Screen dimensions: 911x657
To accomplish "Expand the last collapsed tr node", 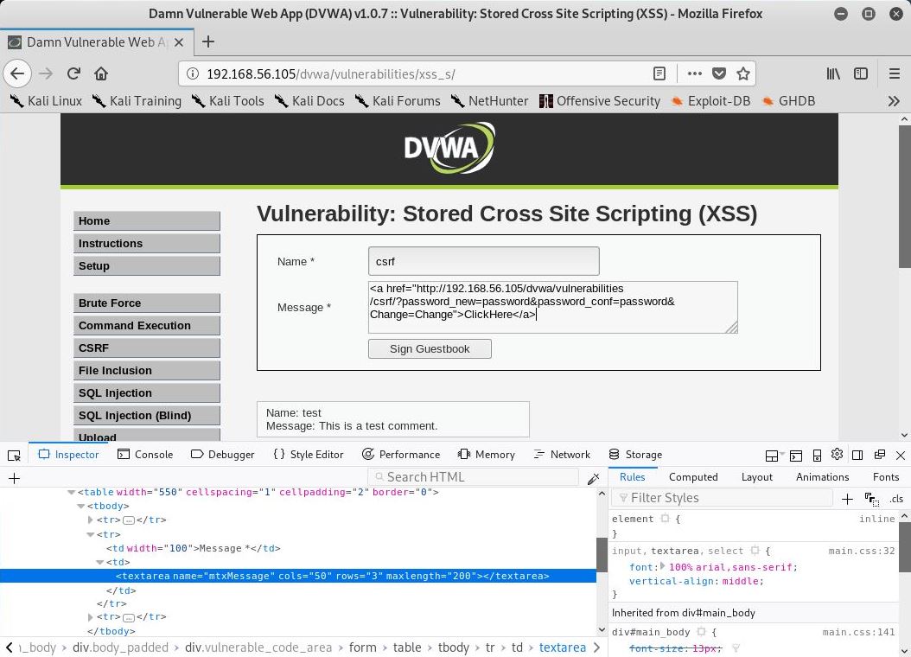I will [90, 617].
